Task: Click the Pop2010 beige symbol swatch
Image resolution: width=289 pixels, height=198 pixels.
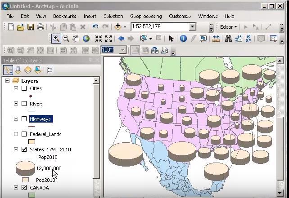Action: coord(26,180)
